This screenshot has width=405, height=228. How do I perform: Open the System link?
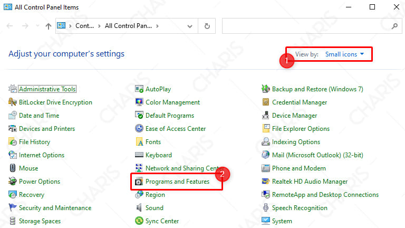click(282, 221)
